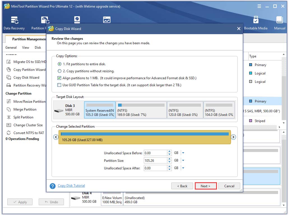Image resolution: width=289 pixels, height=215 pixels.
Task: Close the Copy Disk Wizard dialog
Action: [239, 29]
